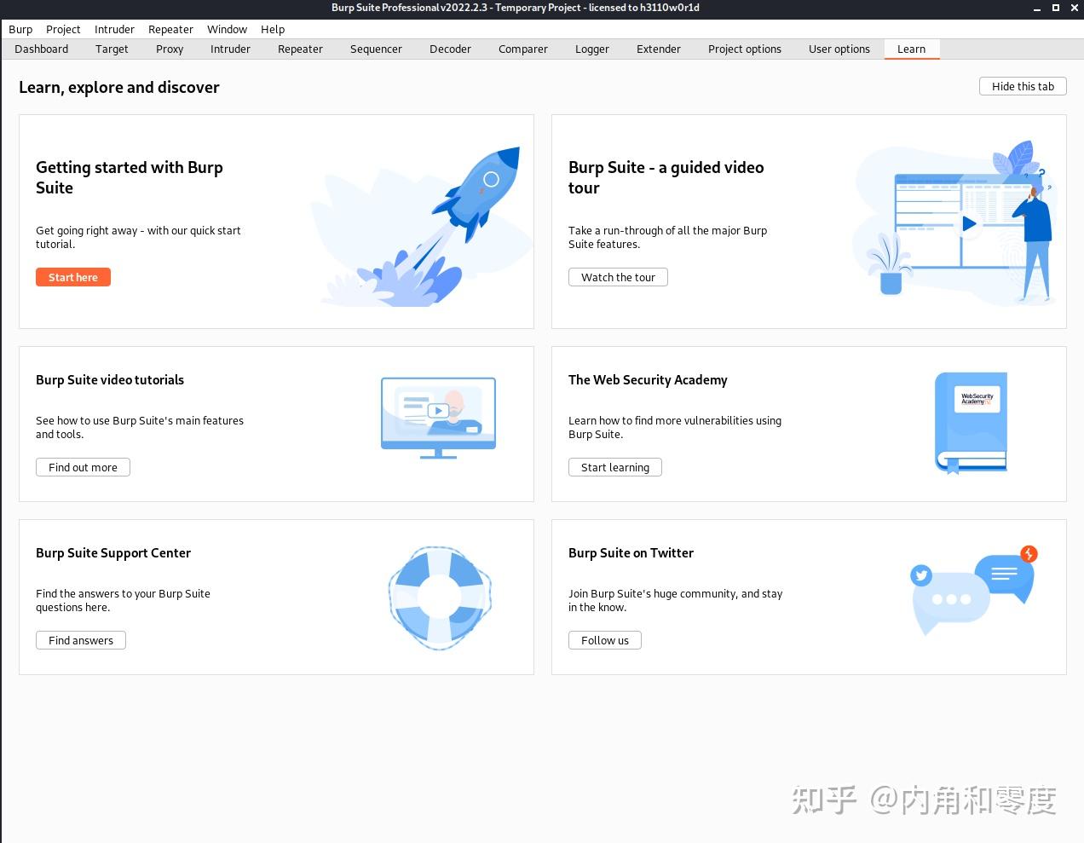The image size is (1084, 843).
Task: Select the Decoder tab
Action: pos(450,49)
